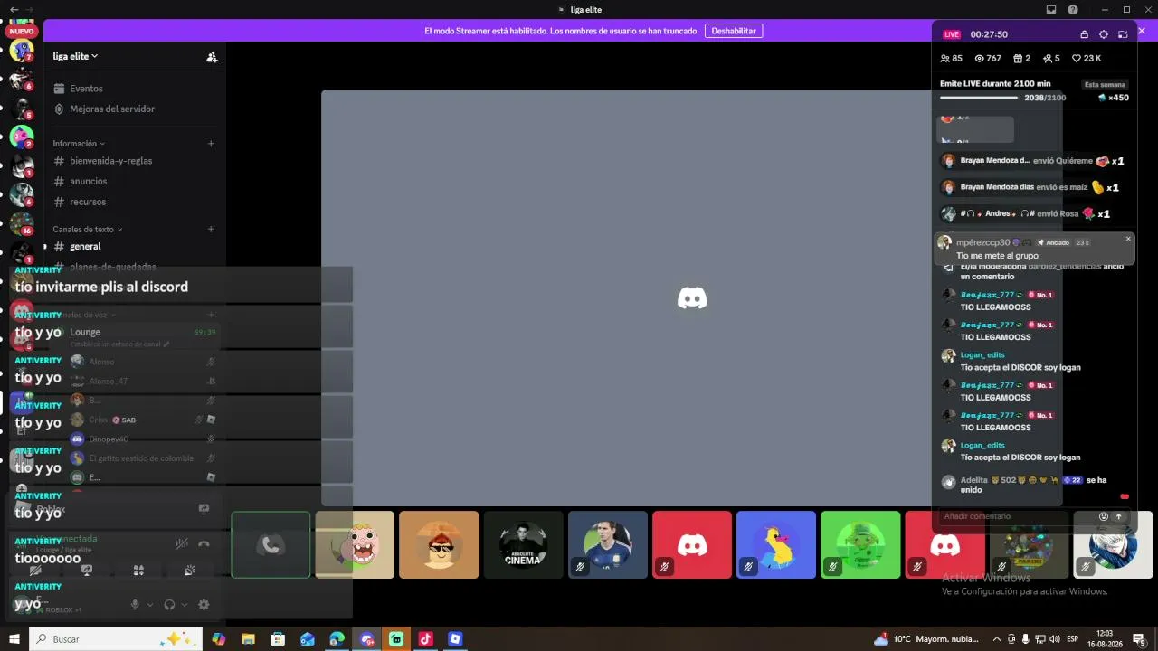Open Eventos in the server sidebar
Screen dimensions: 1158x651
click(x=86, y=89)
